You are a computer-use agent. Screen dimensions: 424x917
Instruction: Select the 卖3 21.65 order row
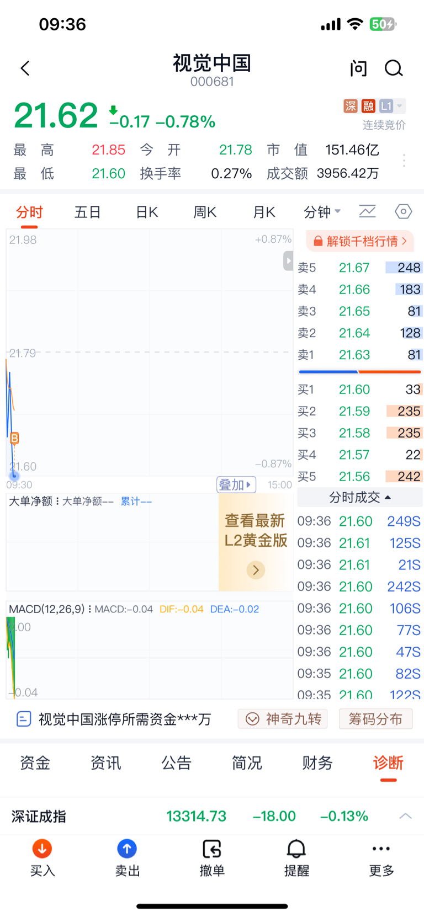(360, 311)
